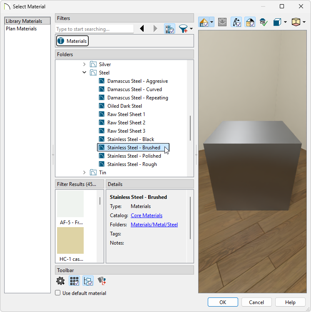Click the Details panel scrollbar

point(190,218)
